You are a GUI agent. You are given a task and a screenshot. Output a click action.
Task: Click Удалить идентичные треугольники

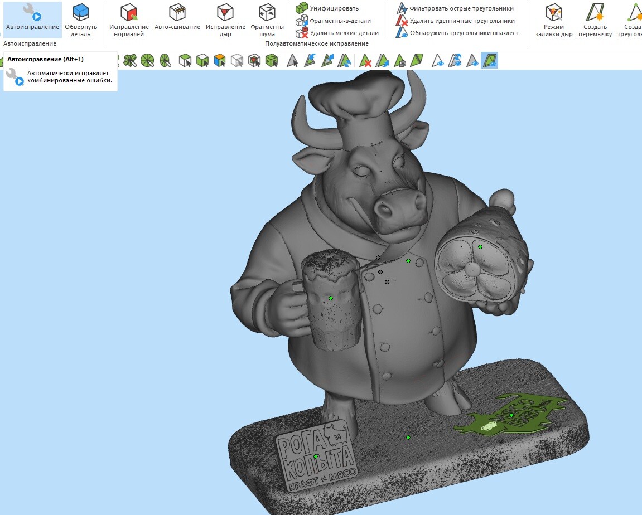click(455, 21)
